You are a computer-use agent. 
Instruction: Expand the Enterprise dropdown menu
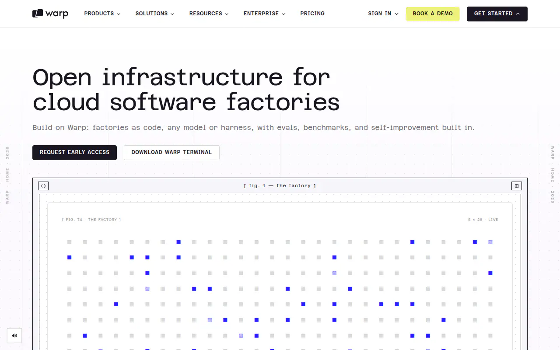tap(264, 14)
